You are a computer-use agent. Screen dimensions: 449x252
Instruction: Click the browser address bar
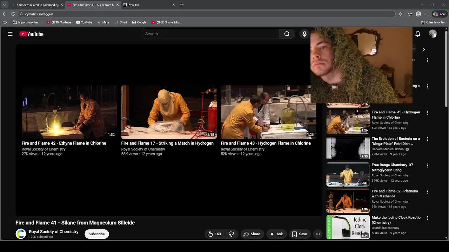[207, 14]
